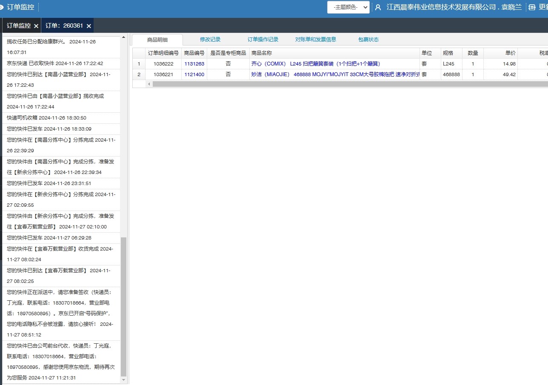The image size is (548, 385).
Task: Open product link 1131263
Action: [194, 64]
